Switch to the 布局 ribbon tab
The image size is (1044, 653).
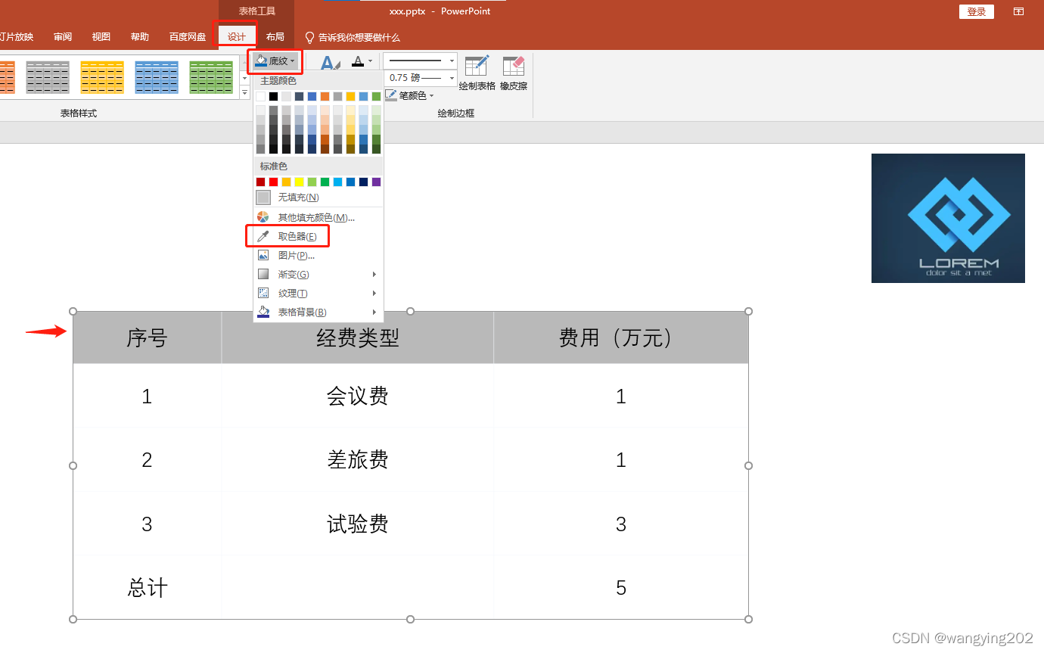coord(275,36)
